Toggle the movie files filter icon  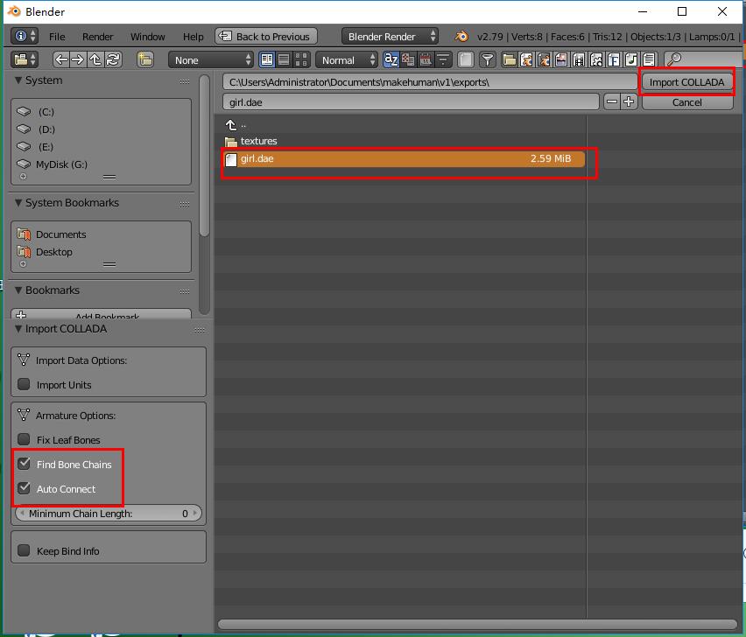[x=579, y=59]
